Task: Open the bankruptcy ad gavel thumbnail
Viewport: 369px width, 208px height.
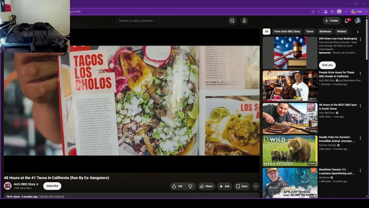Action: tap(290, 53)
